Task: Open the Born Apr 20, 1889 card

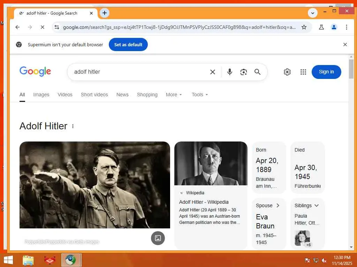Action: pyautogui.click(x=269, y=168)
